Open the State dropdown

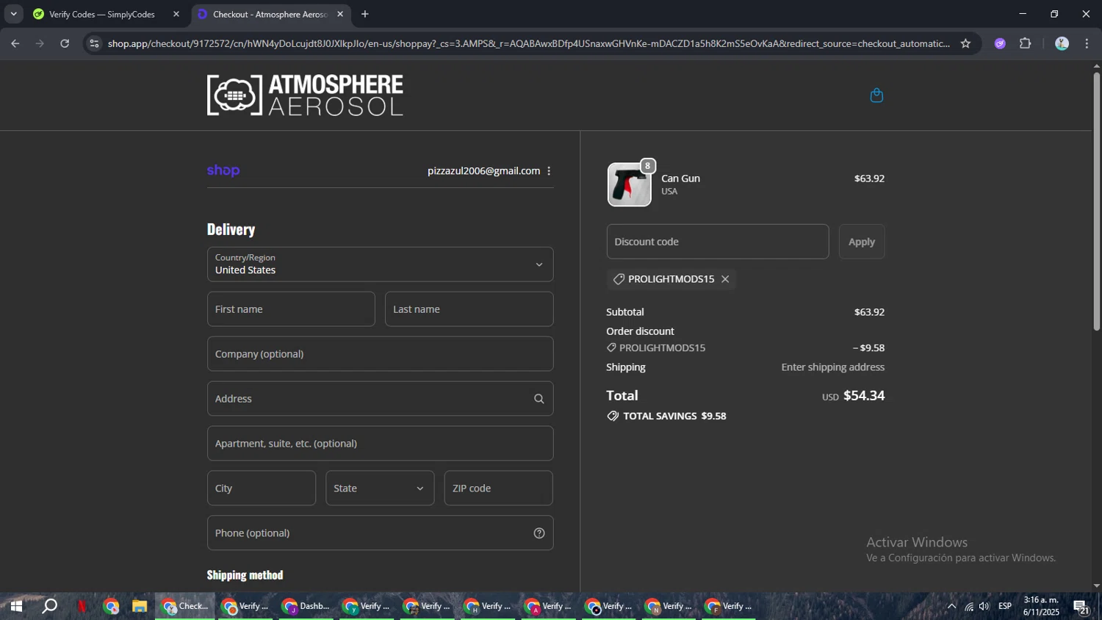click(x=380, y=489)
